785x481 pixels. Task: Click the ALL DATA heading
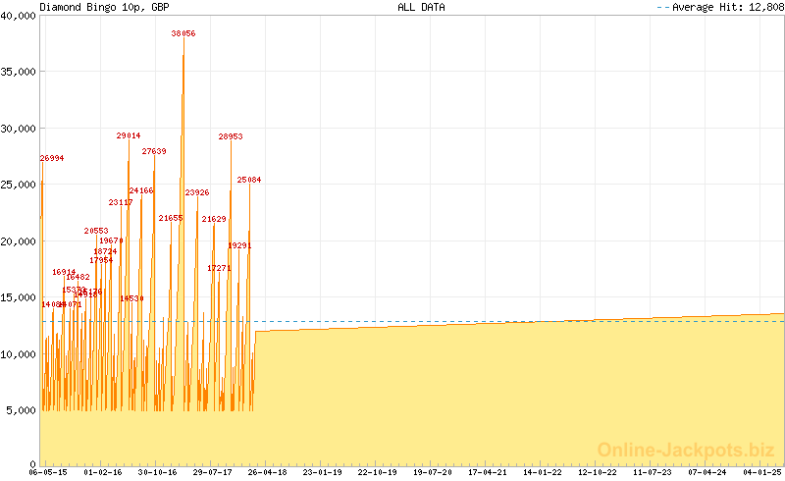click(421, 7)
